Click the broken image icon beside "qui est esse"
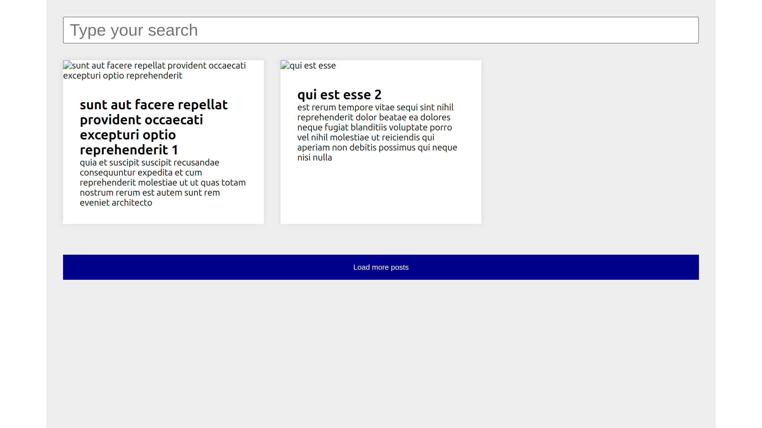Viewport: 762px width, 428px height. point(285,65)
